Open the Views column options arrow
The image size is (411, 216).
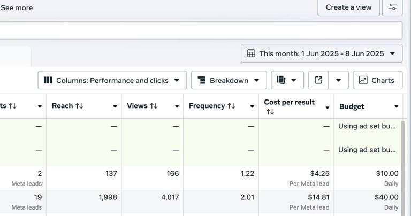(x=177, y=106)
